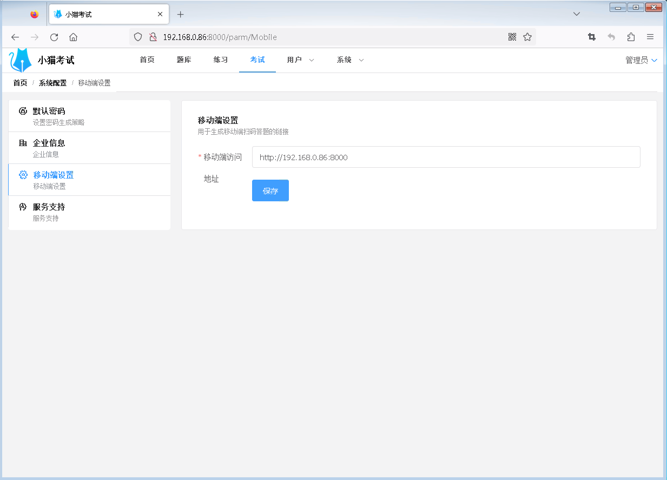Click the 保存 save button
This screenshot has height=480, width=667.
coord(270,190)
